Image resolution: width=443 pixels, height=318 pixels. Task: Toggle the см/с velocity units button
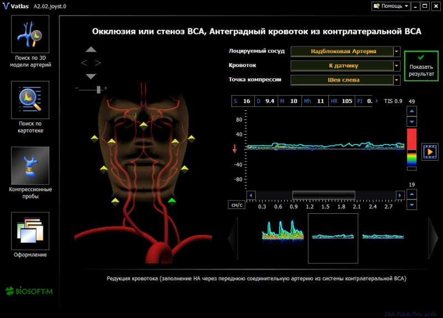coord(236,205)
